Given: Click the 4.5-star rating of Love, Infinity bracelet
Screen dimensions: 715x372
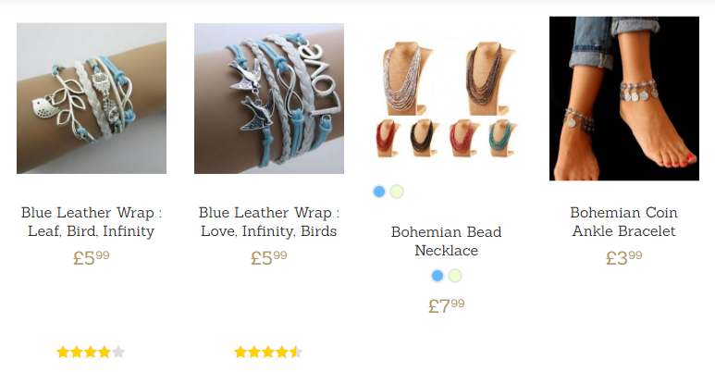Looking at the screenshot, I should tap(268, 352).
